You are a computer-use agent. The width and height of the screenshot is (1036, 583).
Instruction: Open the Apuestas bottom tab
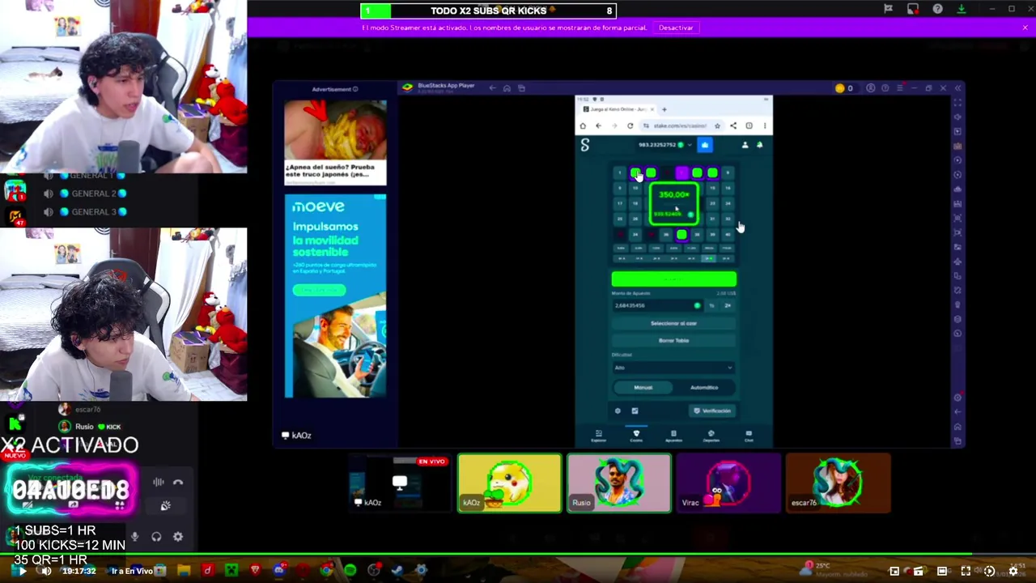tap(673, 436)
